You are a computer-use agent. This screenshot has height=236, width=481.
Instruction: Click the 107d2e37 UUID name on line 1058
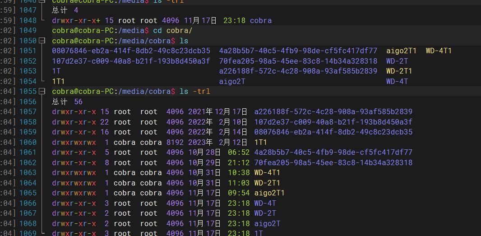tap(333, 122)
